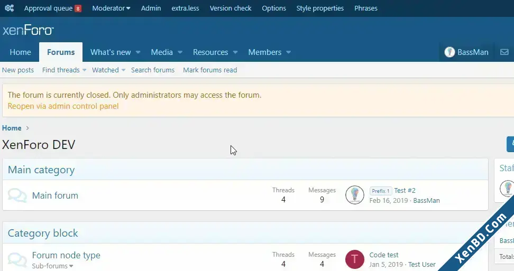Image resolution: width=514 pixels, height=271 pixels.
Task: Open extra.less in the top bar
Action: pyautogui.click(x=185, y=8)
